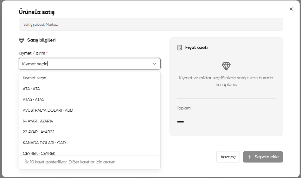Viewport: 301px width, 178px height.
Task: Pick 22 AYAR · AYAR22 option
Action: [x=89, y=132]
